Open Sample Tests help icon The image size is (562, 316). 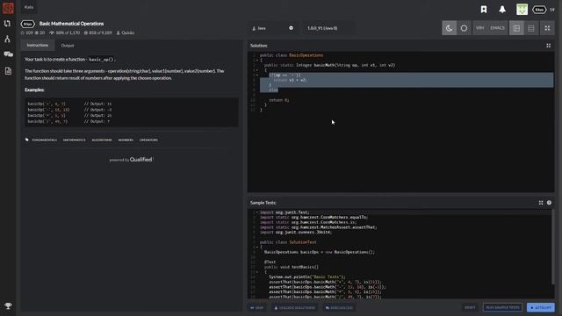(549, 203)
